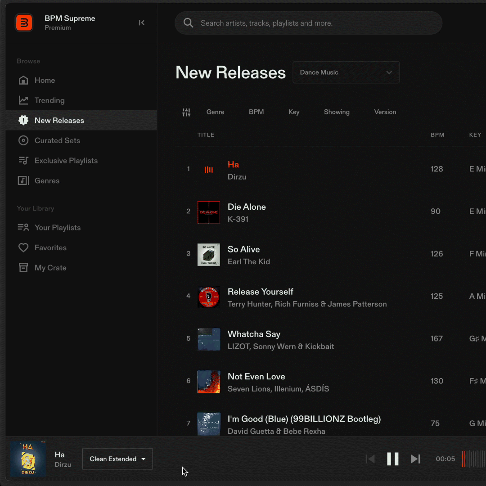Click the Trending chart icon

click(23, 100)
